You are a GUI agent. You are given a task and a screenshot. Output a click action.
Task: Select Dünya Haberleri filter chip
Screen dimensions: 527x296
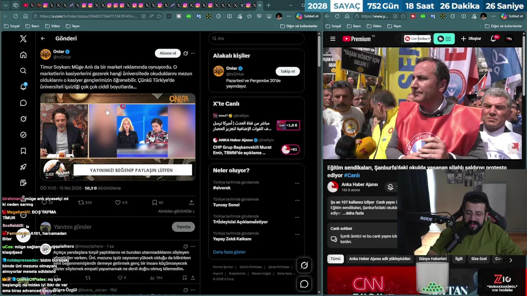pos(433,259)
